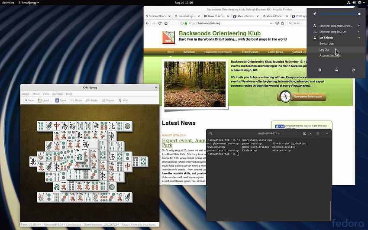This screenshot has height=230, width=368.
Task: Lock the screen with padlock icon
Action: [336, 70]
